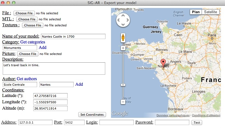Click the Le Havre label on the map
This screenshot has width=225, height=128.
(184, 23)
